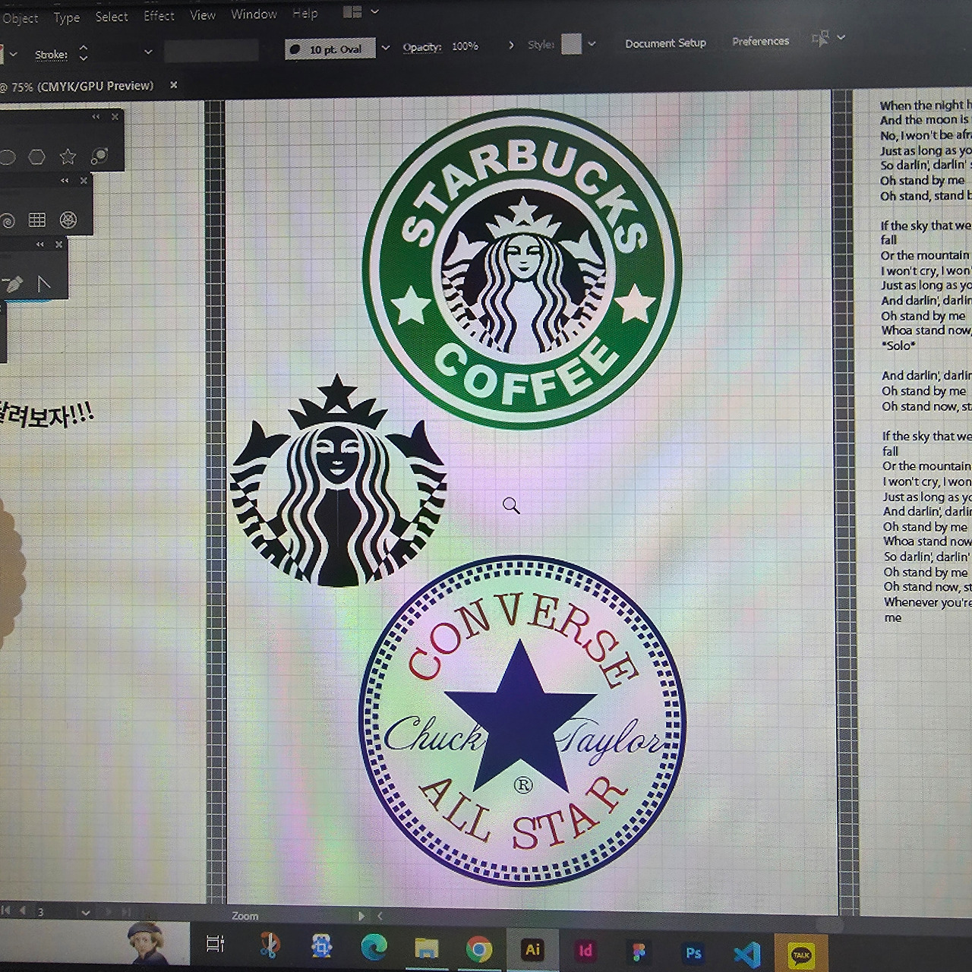Image resolution: width=972 pixels, height=972 pixels.
Task: Open the Snipping Tool taskbar icon
Action: click(269, 945)
